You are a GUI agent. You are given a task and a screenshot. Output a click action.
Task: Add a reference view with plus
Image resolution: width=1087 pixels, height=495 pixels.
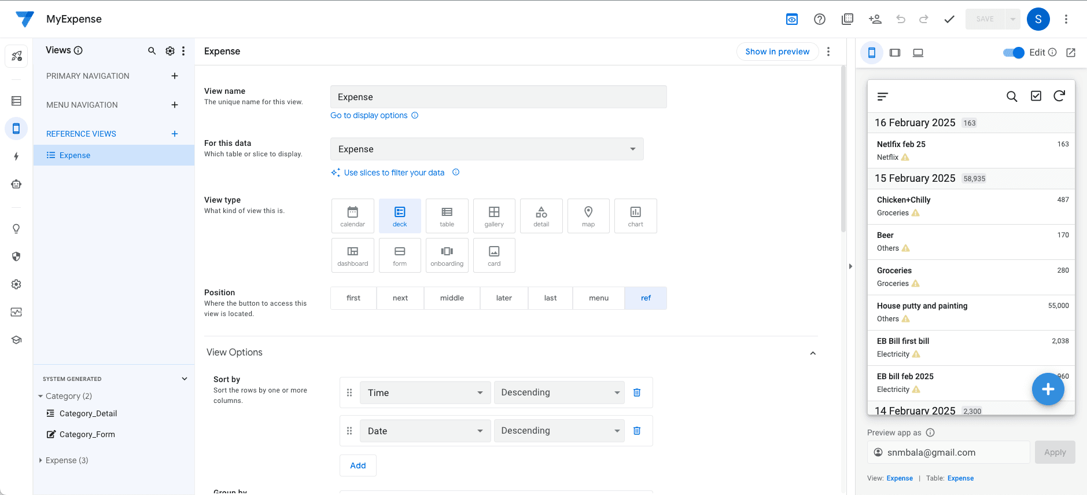[x=175, y=134]
